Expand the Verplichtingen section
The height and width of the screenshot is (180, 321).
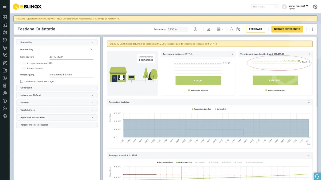click(x=57, y=110)
